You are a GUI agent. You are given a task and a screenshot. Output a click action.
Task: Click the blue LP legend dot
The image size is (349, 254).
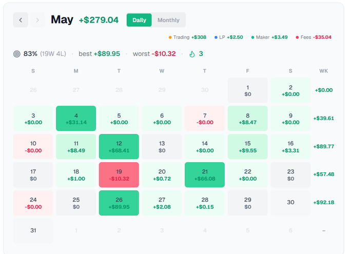[216, 37]
